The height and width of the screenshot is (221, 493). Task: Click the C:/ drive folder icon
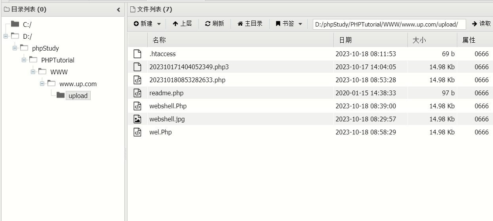[x=15, y=24]
